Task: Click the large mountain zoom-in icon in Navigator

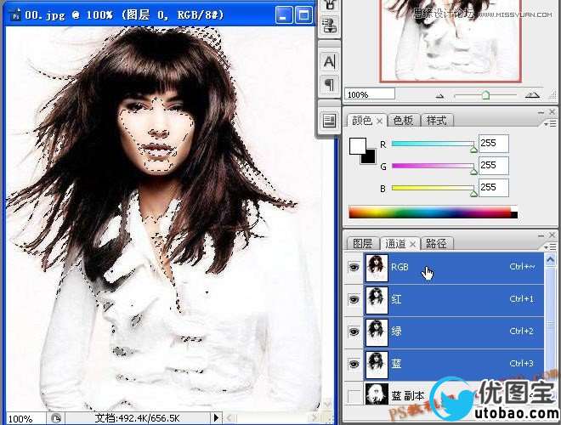Action: (x=532, y=95)
